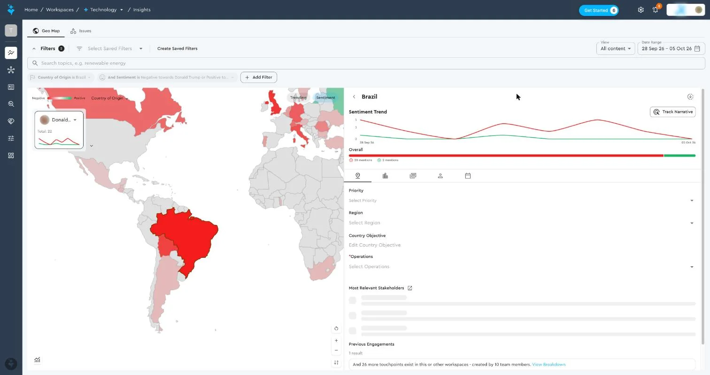Open the View All content dropdown
Screen dimensions: 710x375
tap(616, 48)
